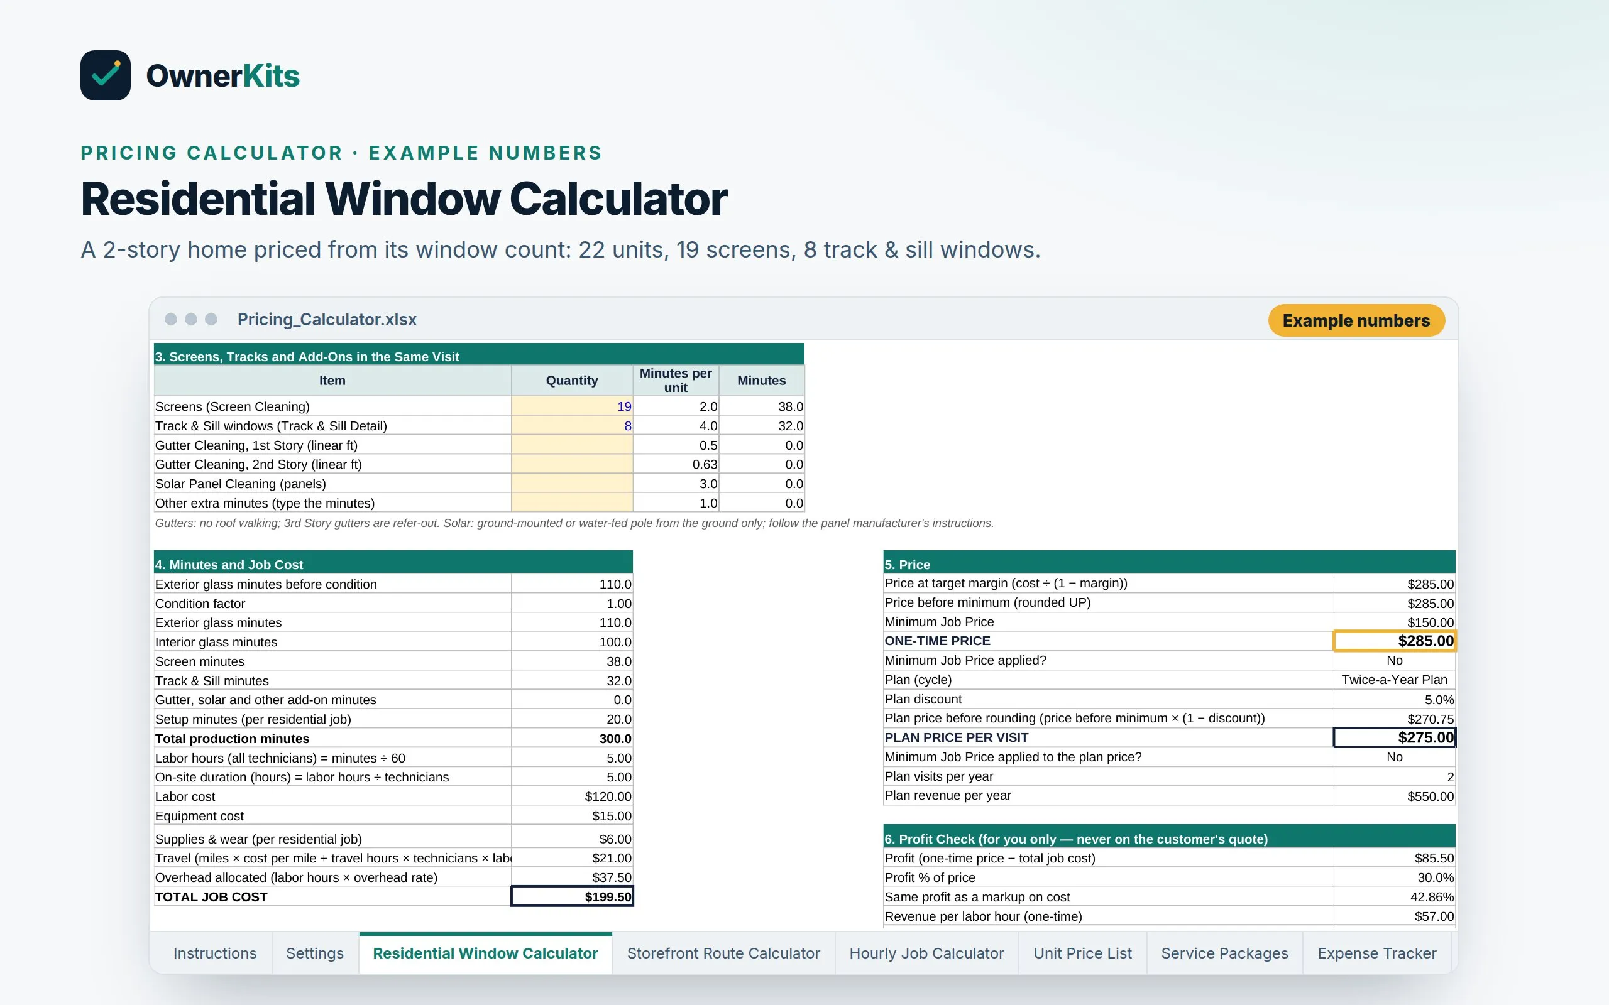The height and width of the screenshot is (1005, 1609).
Task: Click the Pricing_Calculator.xlsx file name
Action: [327, 320]
